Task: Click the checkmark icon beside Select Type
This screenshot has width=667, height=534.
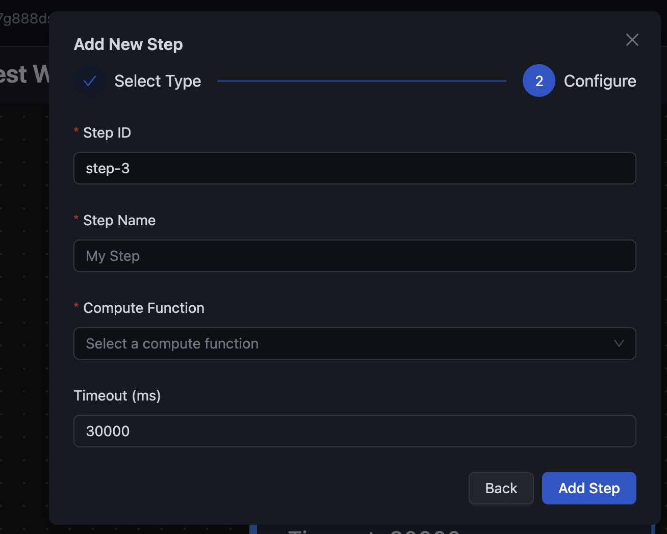Action: coord(90,81)
